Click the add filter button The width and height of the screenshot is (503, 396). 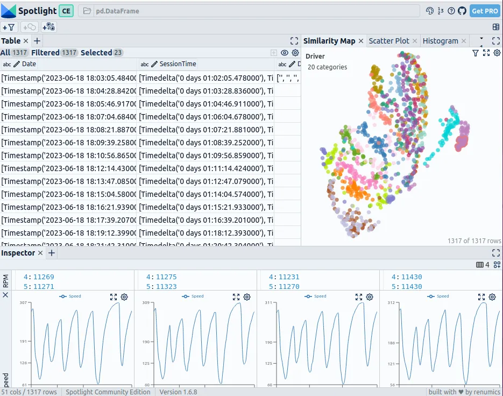[x=9, y=27]
